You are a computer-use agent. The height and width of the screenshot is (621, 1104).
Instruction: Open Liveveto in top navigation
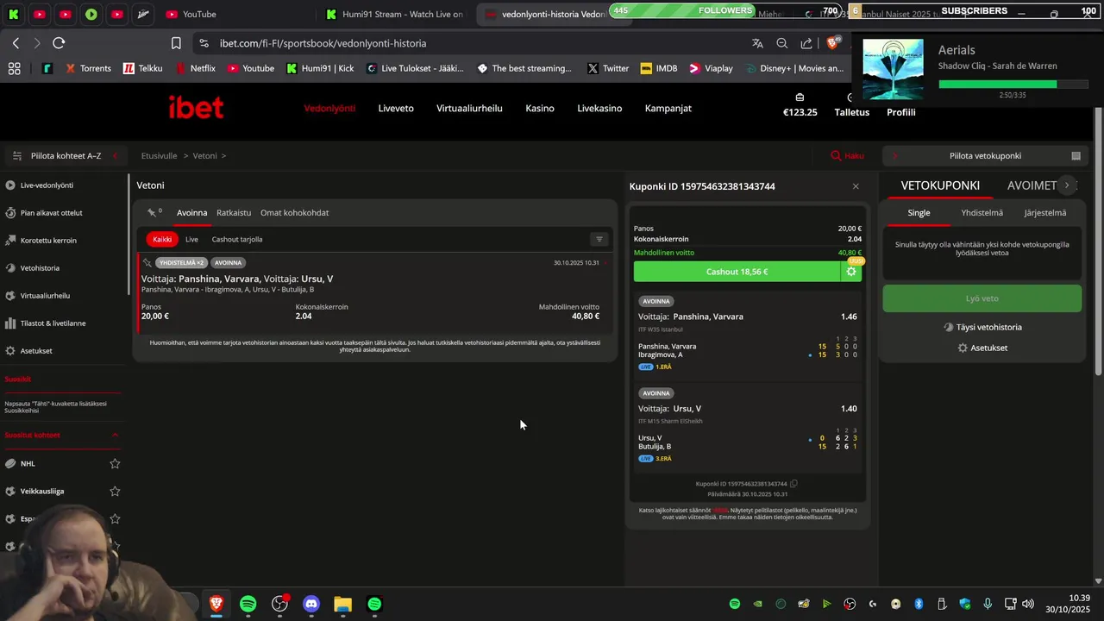coord(396,109)
